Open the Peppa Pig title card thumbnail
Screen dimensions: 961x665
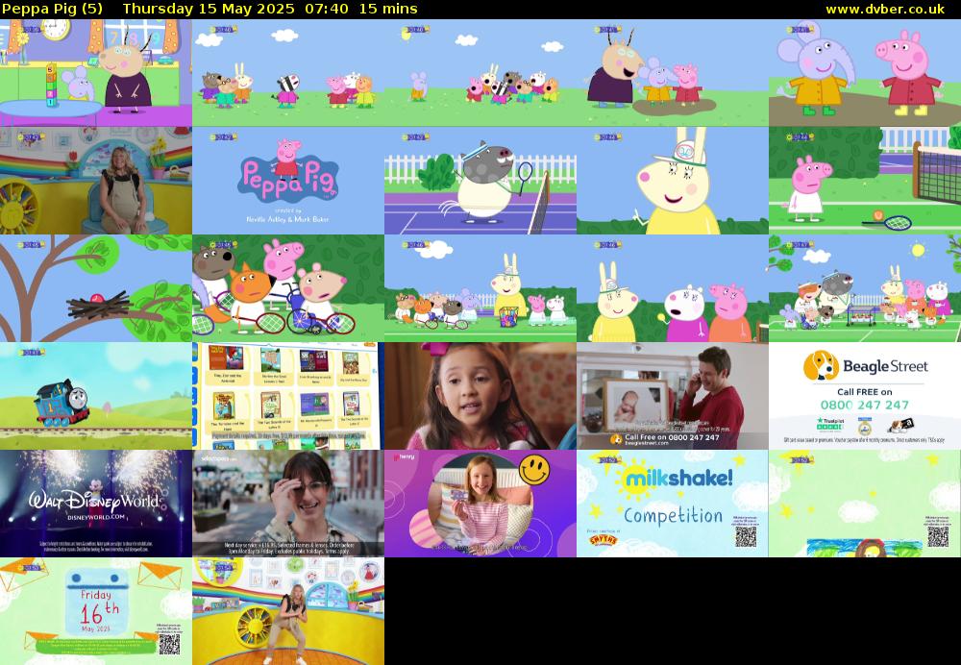pos(288,181)
